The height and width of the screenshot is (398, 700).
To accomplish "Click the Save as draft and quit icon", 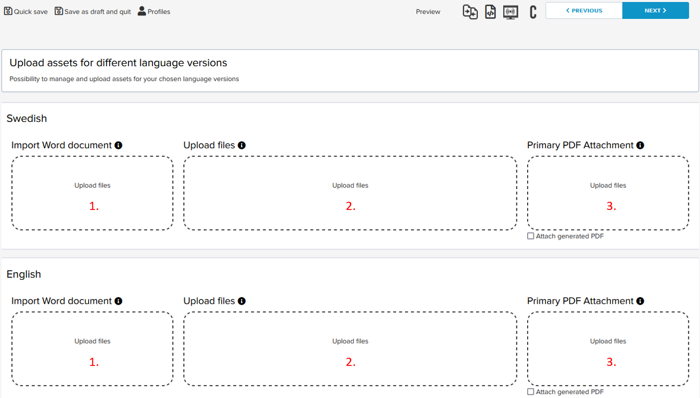I will [x=59, y=11].
